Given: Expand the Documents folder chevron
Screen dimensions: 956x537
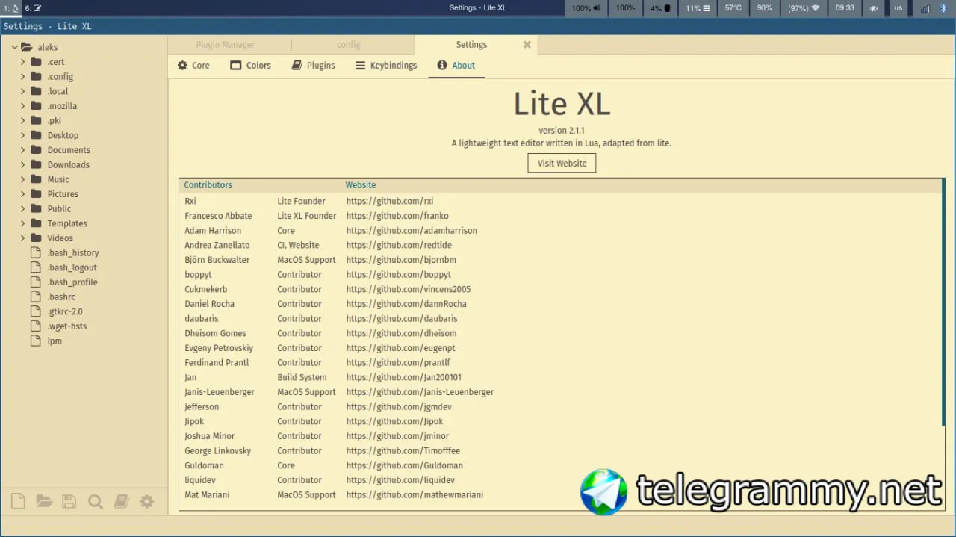Looking at the screenshot, I should (23, 150).
